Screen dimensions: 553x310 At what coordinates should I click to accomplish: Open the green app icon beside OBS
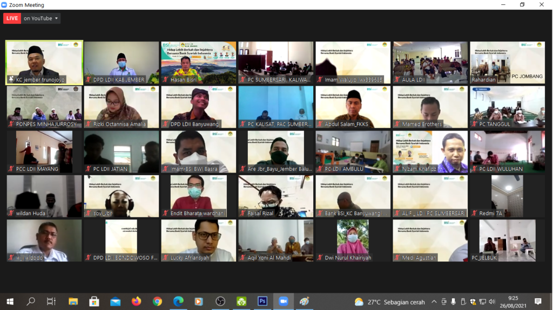point(241,301)
